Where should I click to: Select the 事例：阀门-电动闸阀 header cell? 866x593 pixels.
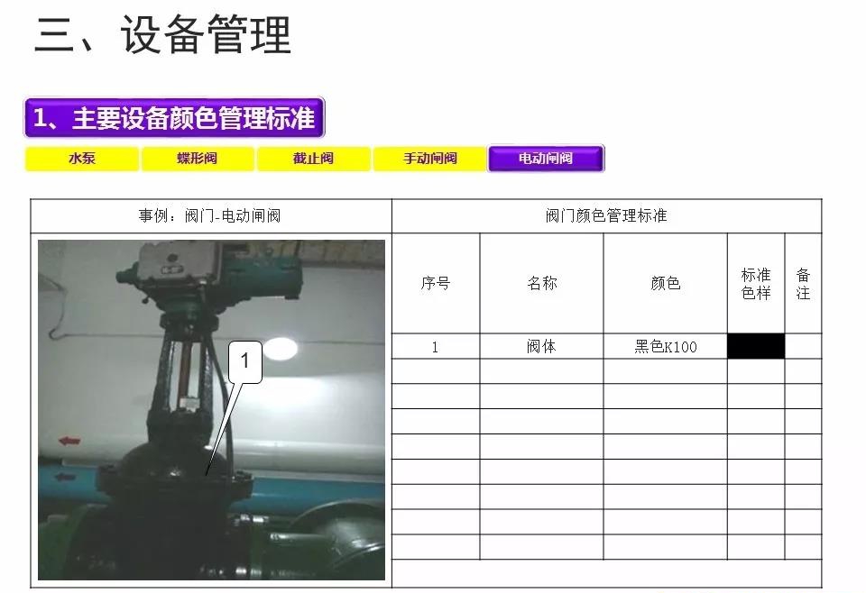point(211,215)
